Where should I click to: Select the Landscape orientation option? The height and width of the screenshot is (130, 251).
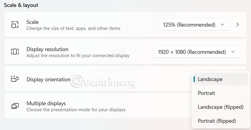coord(221,79)
